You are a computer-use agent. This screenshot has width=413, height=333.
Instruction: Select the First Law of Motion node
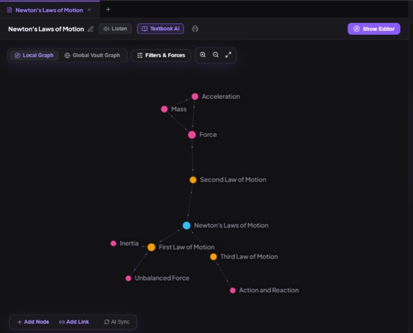pos(151,247)
